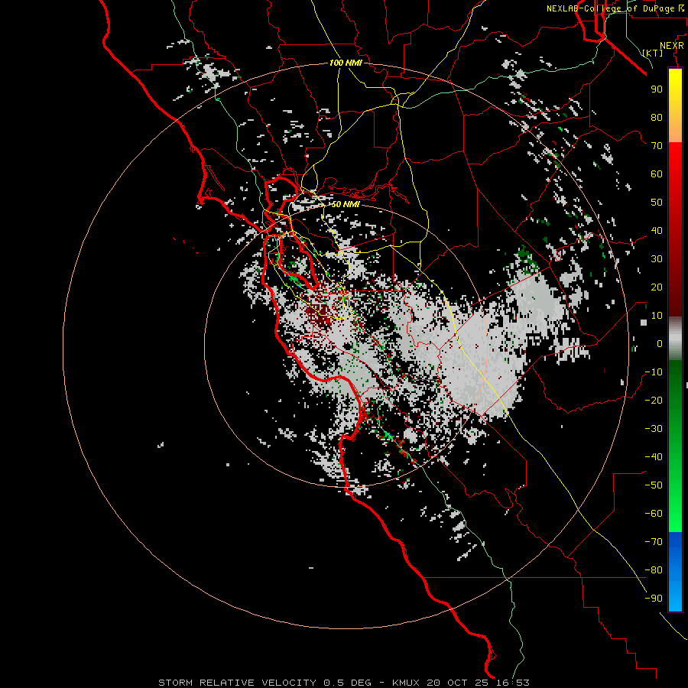Click the 60 value on velocity scale
The height and width of the screenshot is (688, 688).
pyautogui.click(x=657, y=174)
